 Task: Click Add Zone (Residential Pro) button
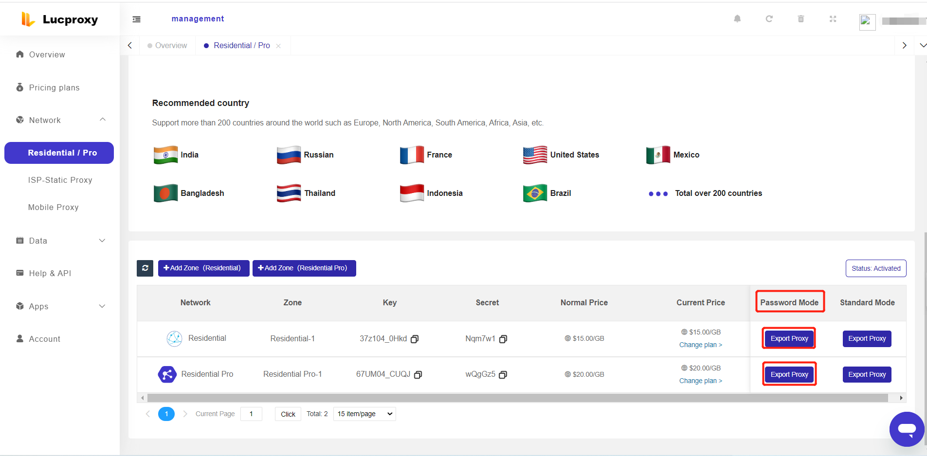[304, 268]
